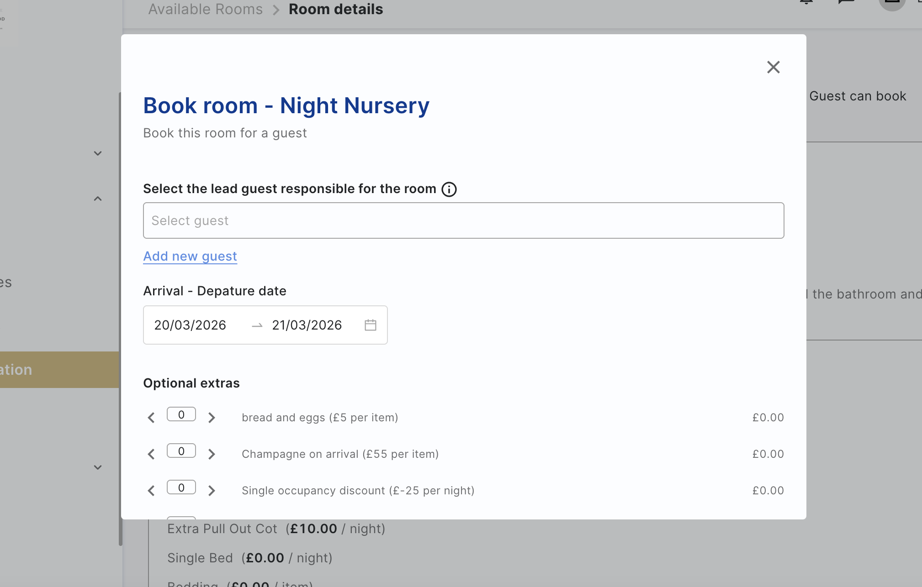Click the arrival date 20/03/2026 field
Screen dimensions: 922x587
point(191,325)
